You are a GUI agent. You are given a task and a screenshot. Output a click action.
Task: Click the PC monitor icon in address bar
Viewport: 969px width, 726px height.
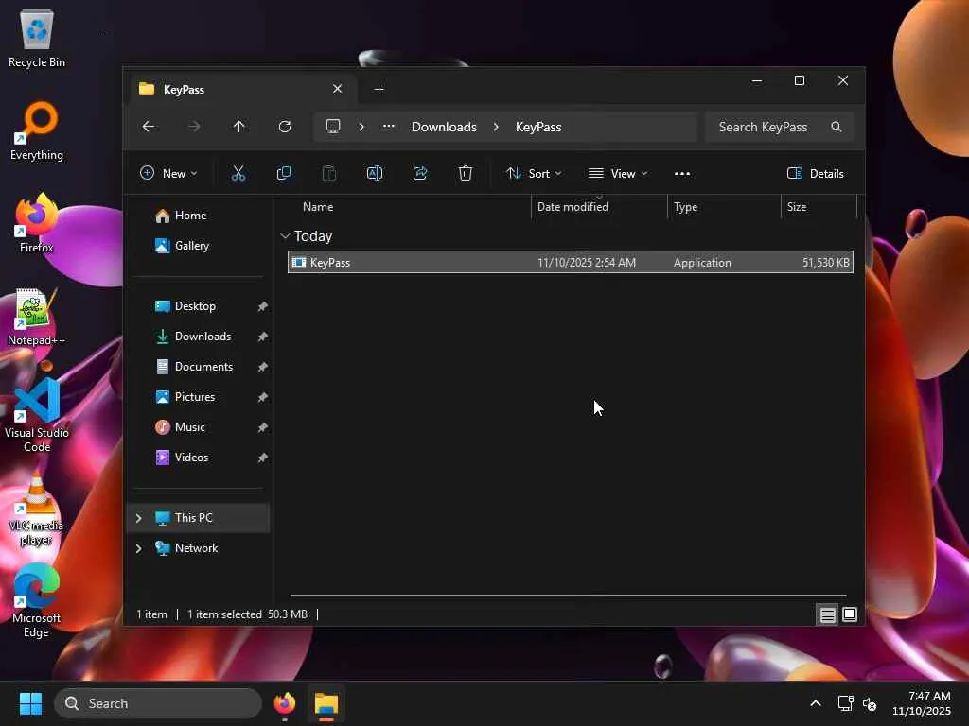tap(333, 127)
